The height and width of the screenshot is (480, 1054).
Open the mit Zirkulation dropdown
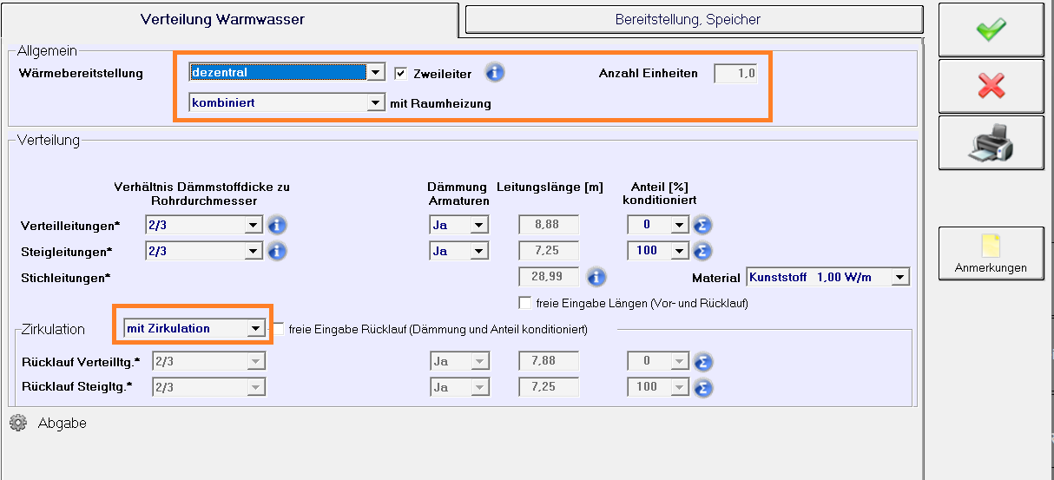click(255, 329)
